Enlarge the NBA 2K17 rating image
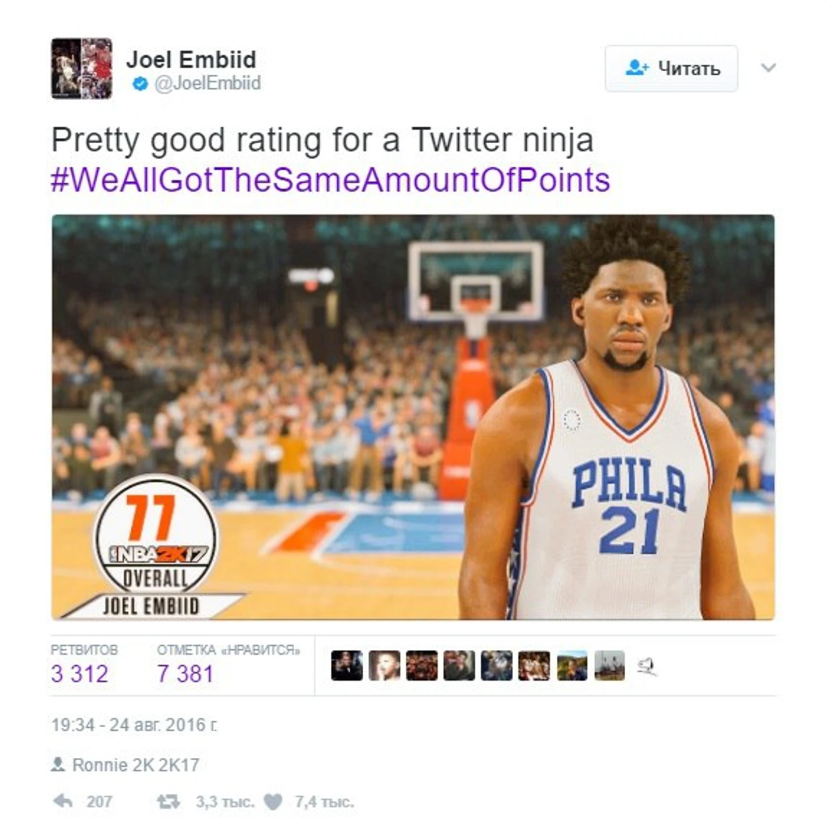This screenshot has height=824, width=826. pyautogui.click(x=413, y=417)
